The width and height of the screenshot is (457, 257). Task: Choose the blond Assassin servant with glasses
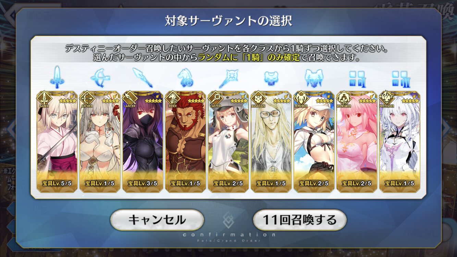271,142
